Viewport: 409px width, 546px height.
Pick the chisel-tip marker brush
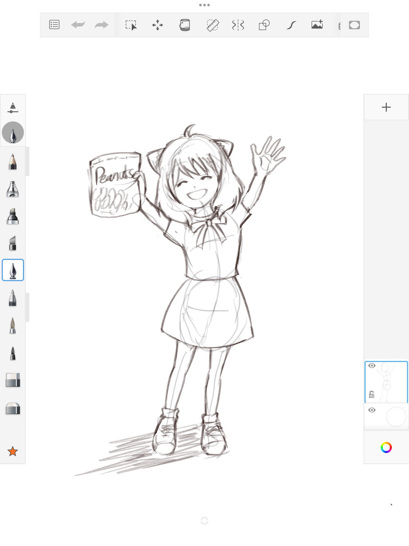13,243
